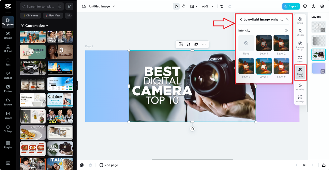Open the Remove background tool
This screenshot has height=170, width=329.
[x=300, y=46]
